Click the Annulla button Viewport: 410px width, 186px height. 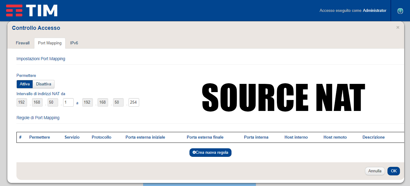point(375,171)
